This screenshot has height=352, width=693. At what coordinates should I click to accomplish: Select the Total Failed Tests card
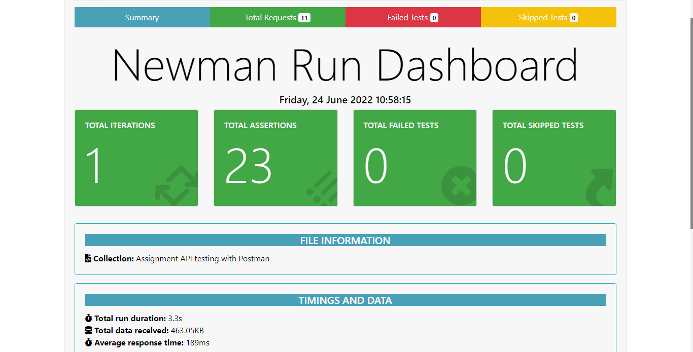pyautogui.click(x=415, y=158)
